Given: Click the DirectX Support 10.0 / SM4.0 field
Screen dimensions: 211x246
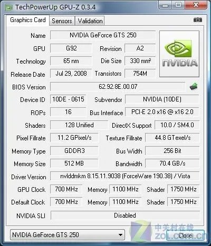Looking at the screenshot, I should click(177, 125).
